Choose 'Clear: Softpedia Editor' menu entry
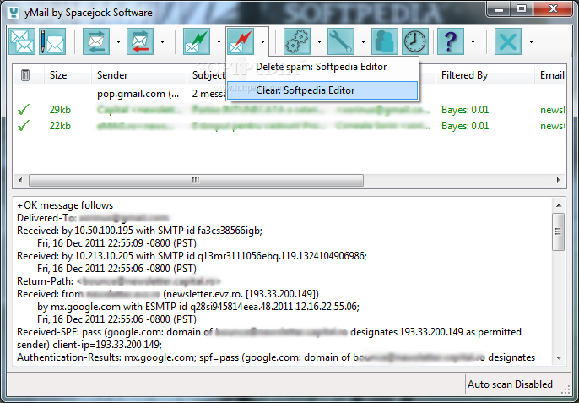579x403 pixels. (322, 90)
